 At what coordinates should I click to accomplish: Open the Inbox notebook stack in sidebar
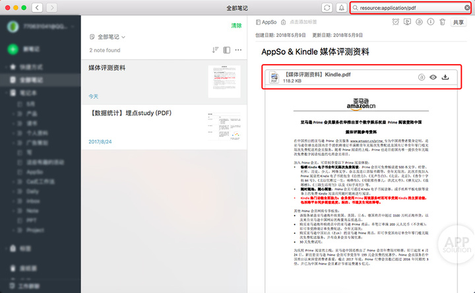click(x=33, y=201)
